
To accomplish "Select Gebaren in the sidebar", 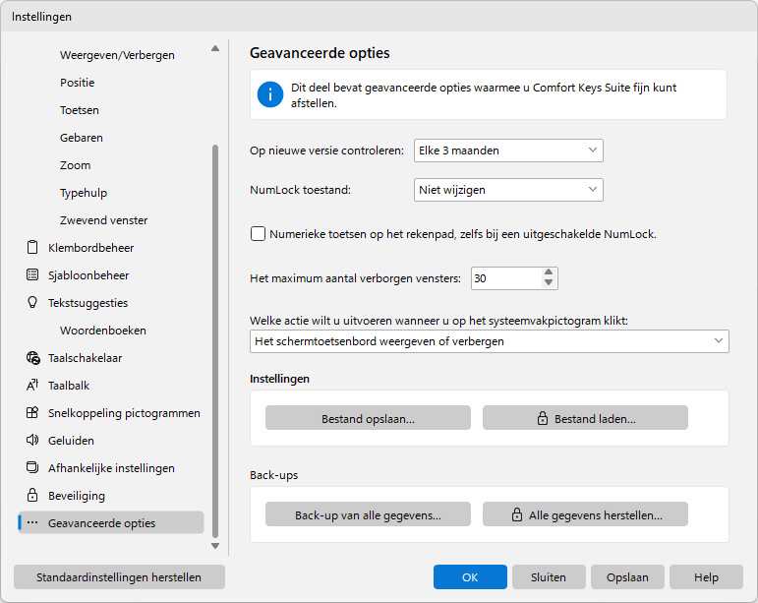I will (82, 138).
